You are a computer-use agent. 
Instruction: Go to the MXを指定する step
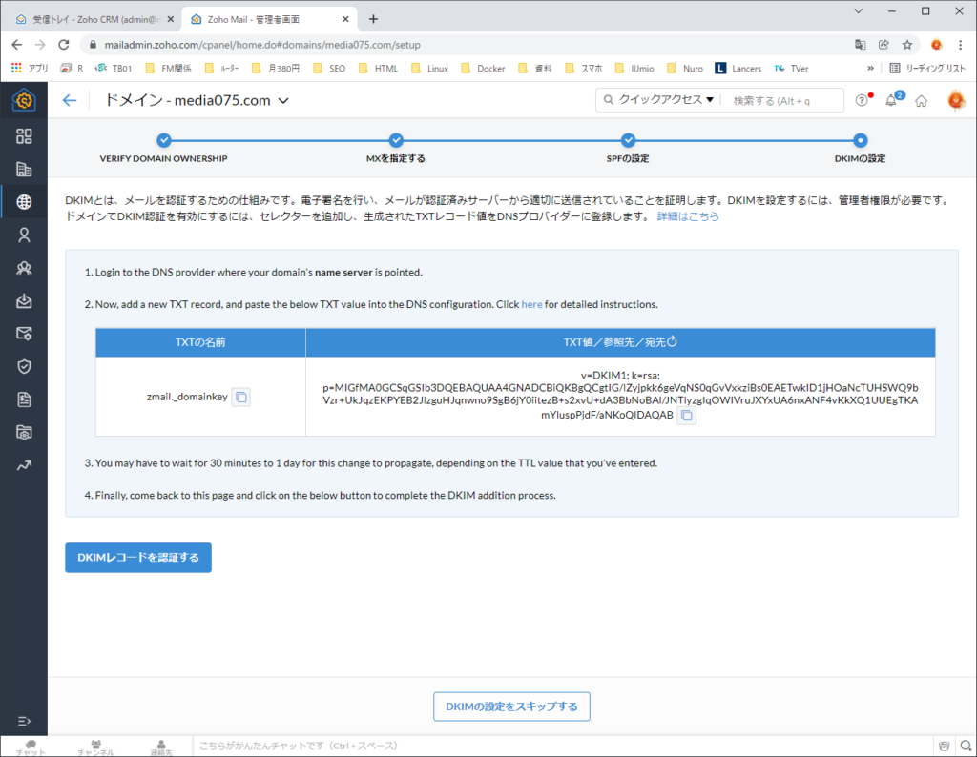396,148
